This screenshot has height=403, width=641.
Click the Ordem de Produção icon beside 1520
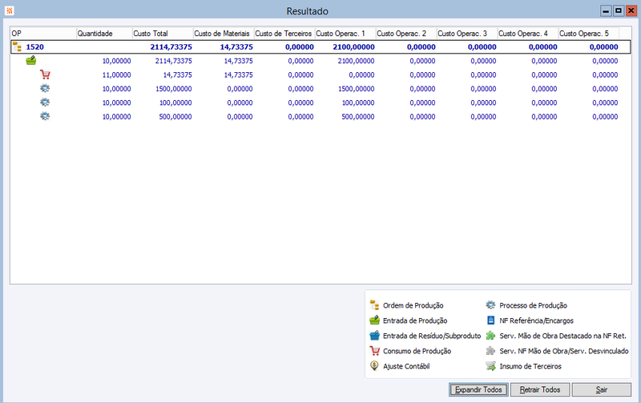[x=17, y=46]
